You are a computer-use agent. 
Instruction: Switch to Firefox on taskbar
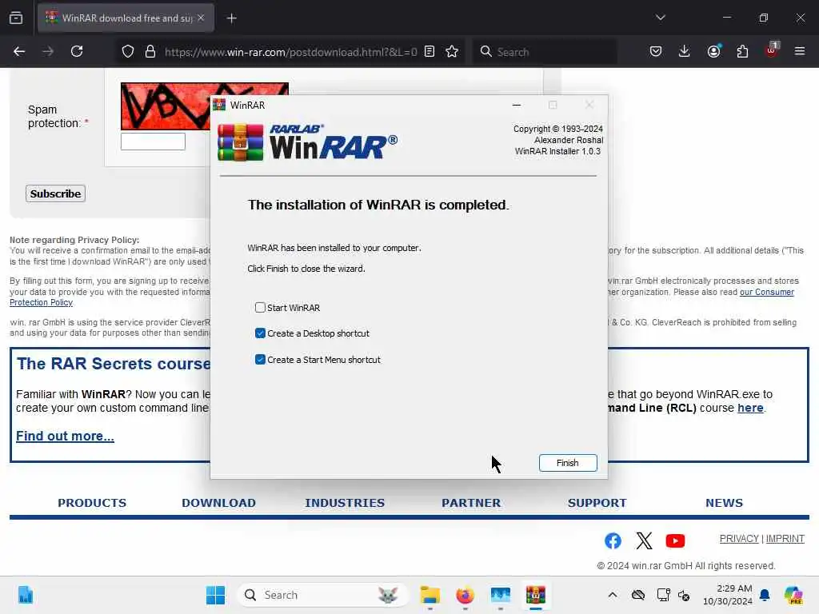(x=465, y=595)
